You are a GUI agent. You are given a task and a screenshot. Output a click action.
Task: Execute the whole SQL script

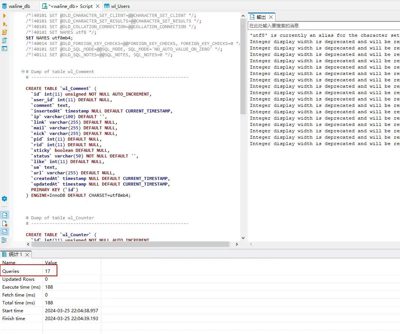[x=4, y=32]
